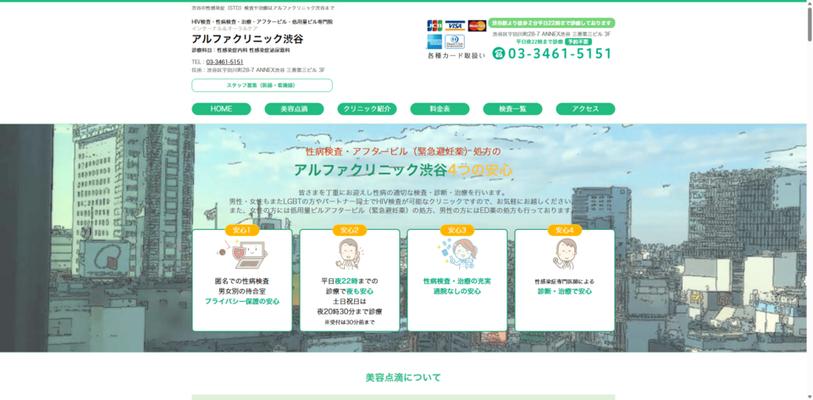This screenshot has height=400, width=813.
Task: Click the スタッフ募集 recruitment button
Action: pos(262,85)
